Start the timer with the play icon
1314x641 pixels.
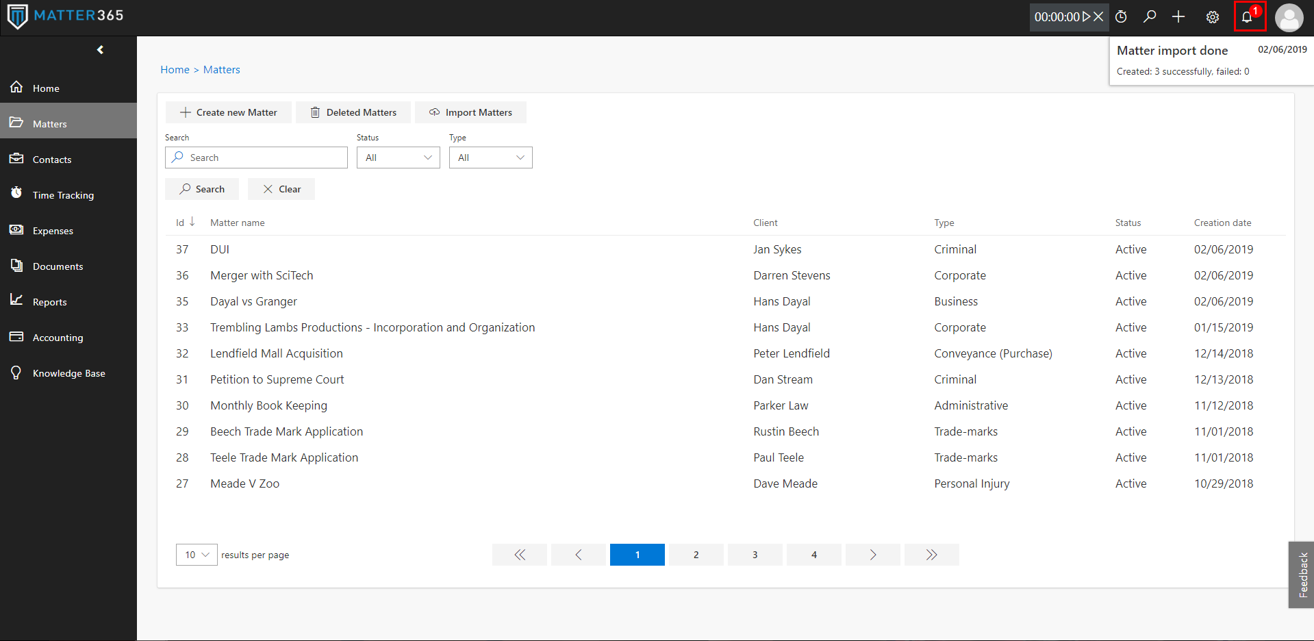[1087, 16]
